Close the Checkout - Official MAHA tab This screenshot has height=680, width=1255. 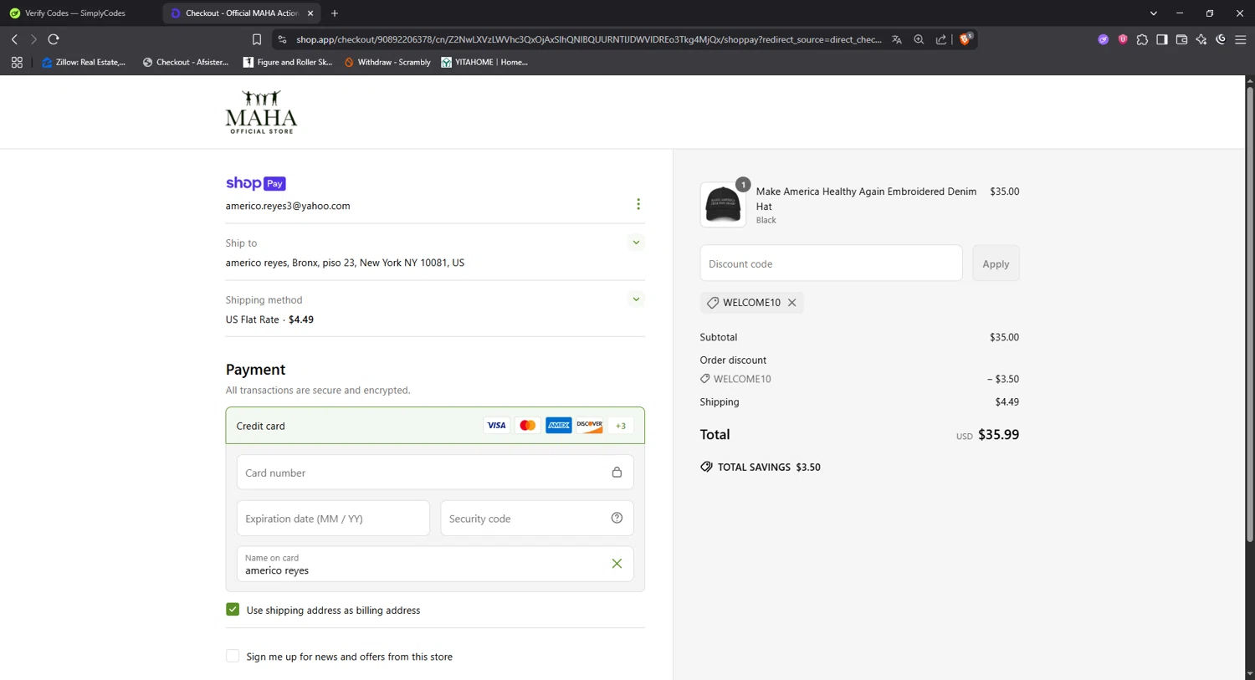[310, 13]
